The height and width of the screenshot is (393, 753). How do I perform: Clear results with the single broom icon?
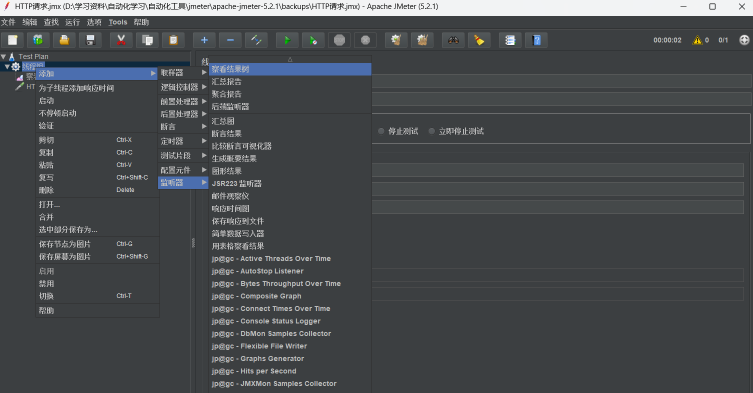(x=396, y=40)
